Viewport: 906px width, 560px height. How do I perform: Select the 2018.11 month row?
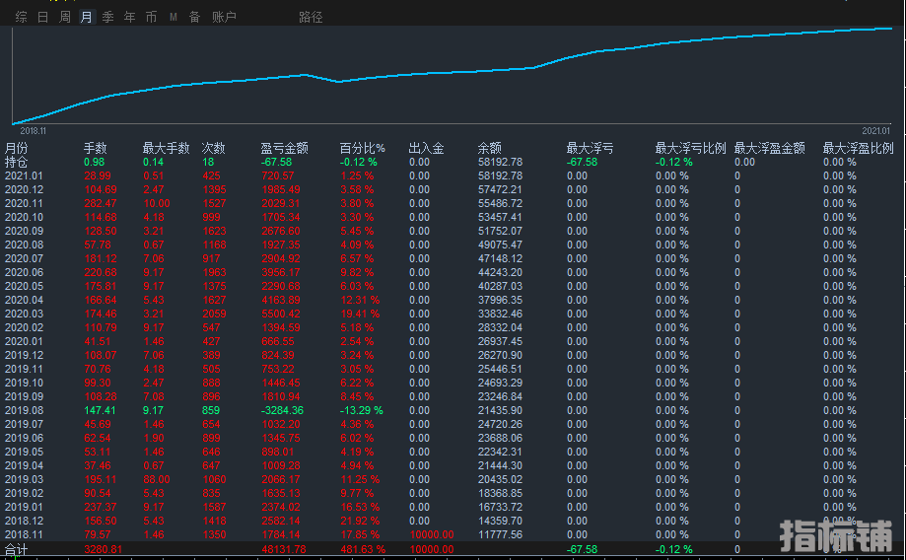pyautogui.click(x=453, y=535)
